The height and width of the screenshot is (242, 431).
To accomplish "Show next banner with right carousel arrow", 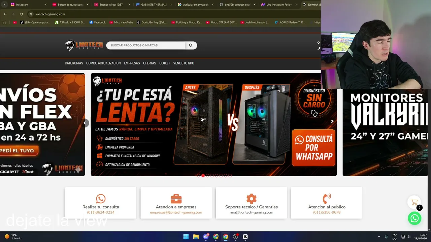I will (x=332, y=121).
